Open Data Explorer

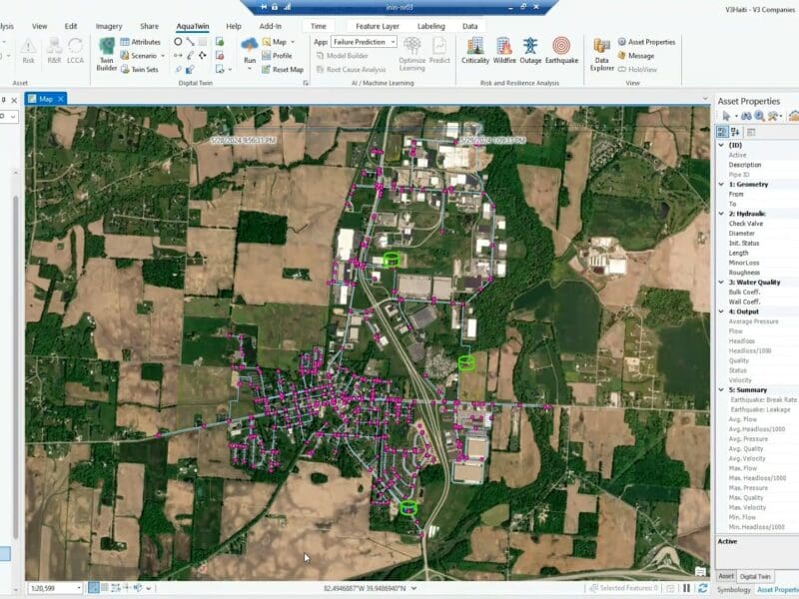(x=602, y=53)
